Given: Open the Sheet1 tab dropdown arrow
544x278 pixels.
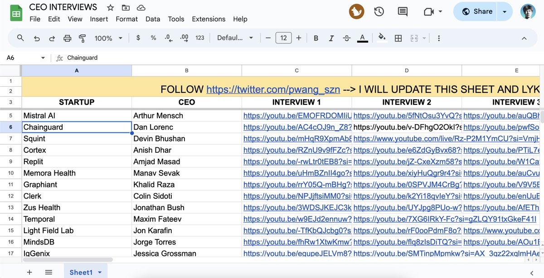Looking at the screenshot, I should point(100,272).
